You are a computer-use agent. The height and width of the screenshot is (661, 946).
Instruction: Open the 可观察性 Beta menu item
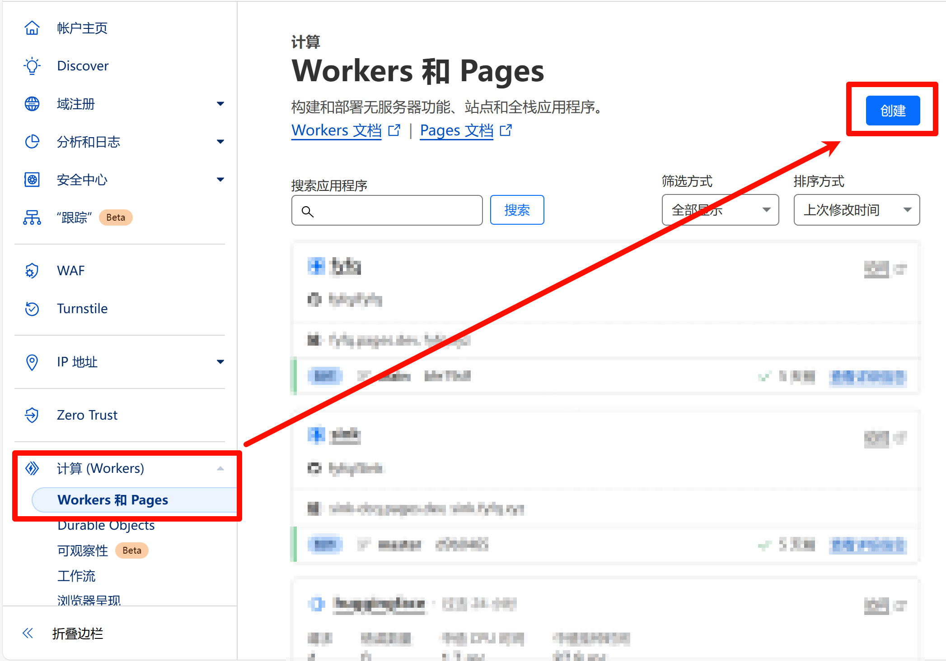pyautogui.click(x=83, y=550)
